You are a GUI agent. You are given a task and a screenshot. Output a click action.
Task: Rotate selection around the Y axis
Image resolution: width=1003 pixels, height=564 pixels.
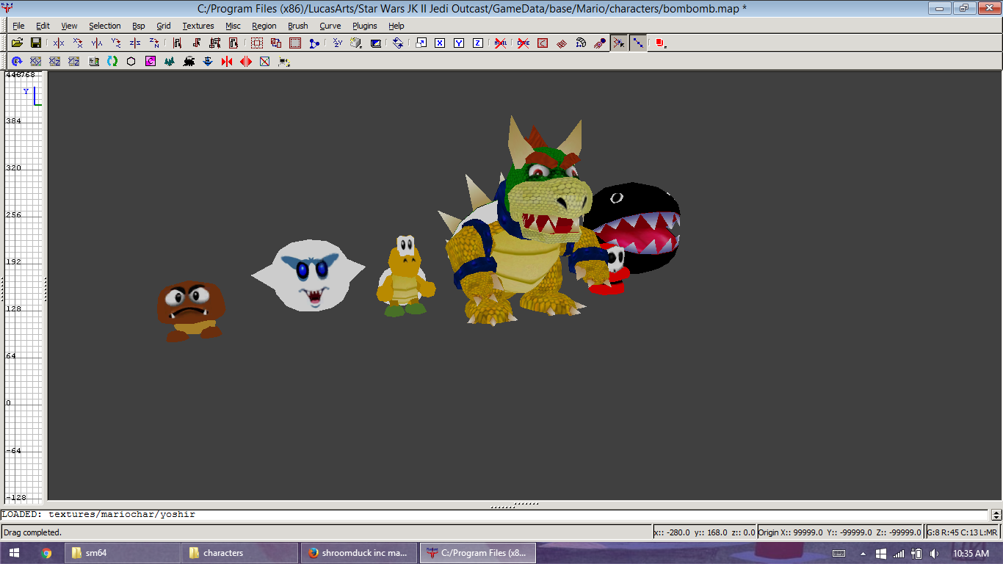point(116,43)
